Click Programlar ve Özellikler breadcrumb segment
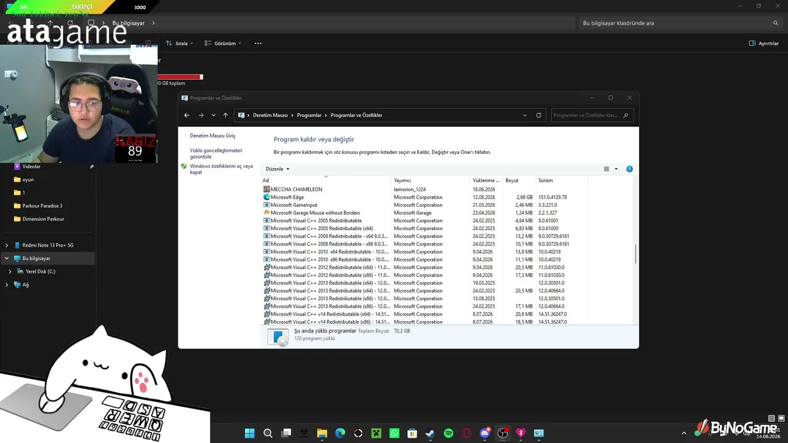 [x=356, y=115]
